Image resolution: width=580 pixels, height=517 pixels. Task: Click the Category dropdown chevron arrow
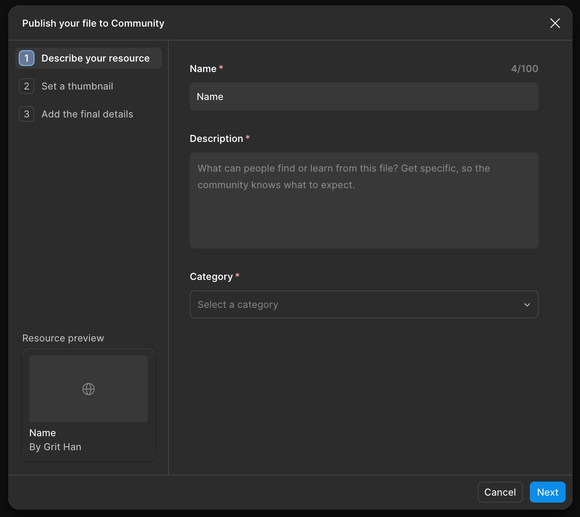coord(527,304)
